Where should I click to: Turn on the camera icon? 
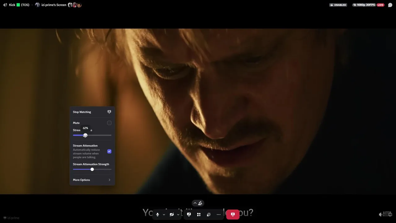(172, 214)
